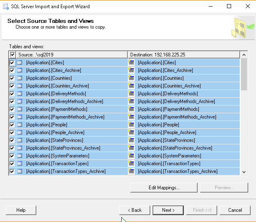Image resolution: width=256 pixels, height=222 pixels.
Task: Click the source icon for [Application].[StateProvinces]
Action: coord(19,140)
